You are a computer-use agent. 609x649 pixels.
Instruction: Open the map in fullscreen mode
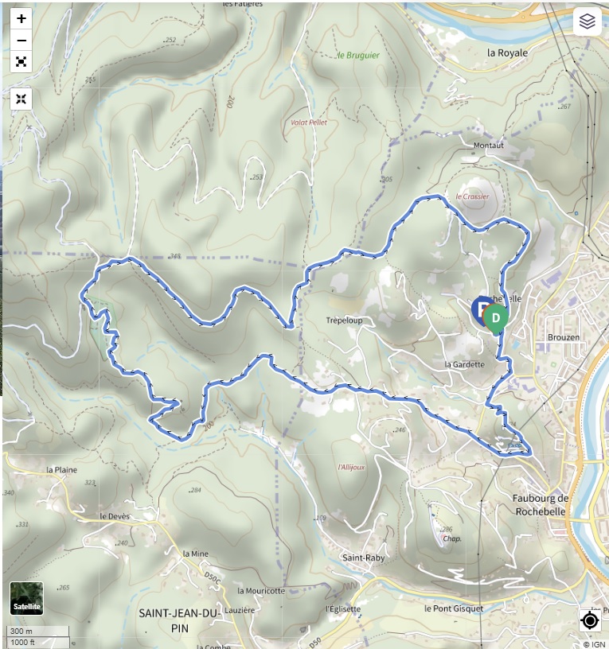point(21,62)
